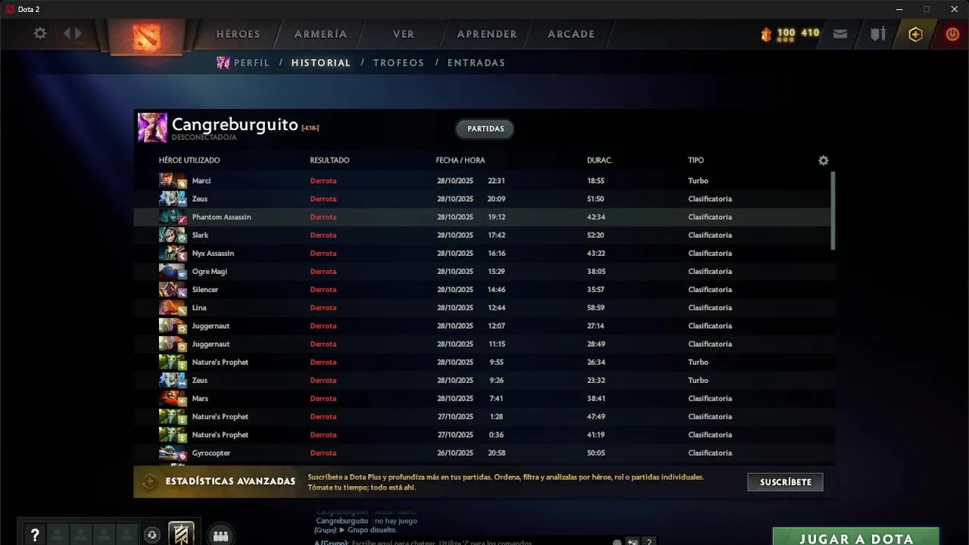Open the settings gear in the top bar
This screenshot has height=545, width=969.
(40, 33)
